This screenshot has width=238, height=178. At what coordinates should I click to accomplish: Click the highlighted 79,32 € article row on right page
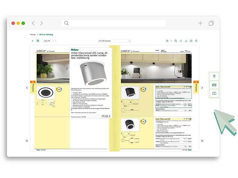coord(173,106)
